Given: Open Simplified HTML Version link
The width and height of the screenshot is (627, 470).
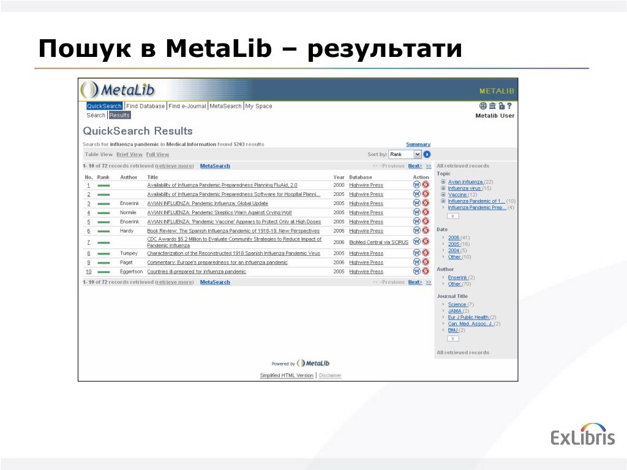Looking at the screenshot, I should [x=287, y=375].
